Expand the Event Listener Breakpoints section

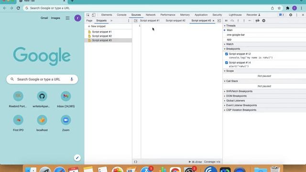pyautogui.click(x=264, y=105)
